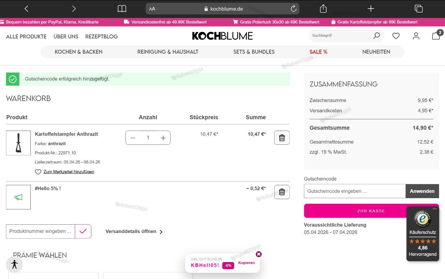Open REZEPTBLOG page
Viewport: 445px width, 279px height.
point(102,36)
